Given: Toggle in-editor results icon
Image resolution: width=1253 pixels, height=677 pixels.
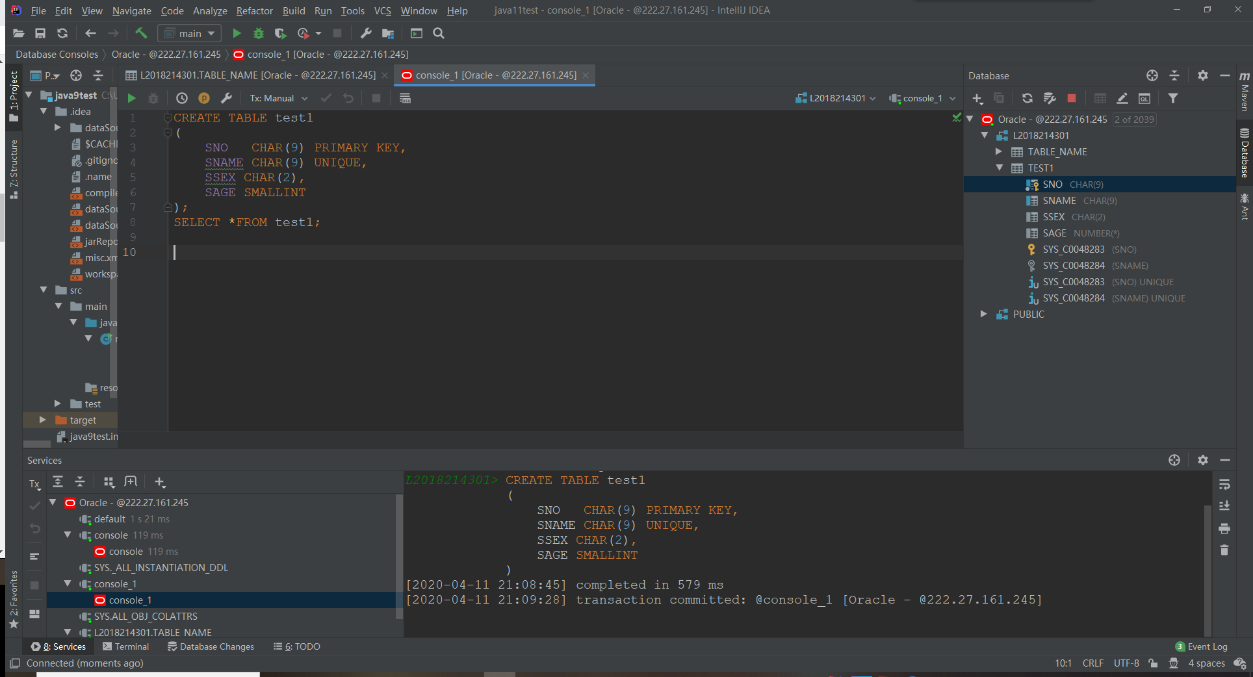Looking at the screenshot, I should point(405,98).
